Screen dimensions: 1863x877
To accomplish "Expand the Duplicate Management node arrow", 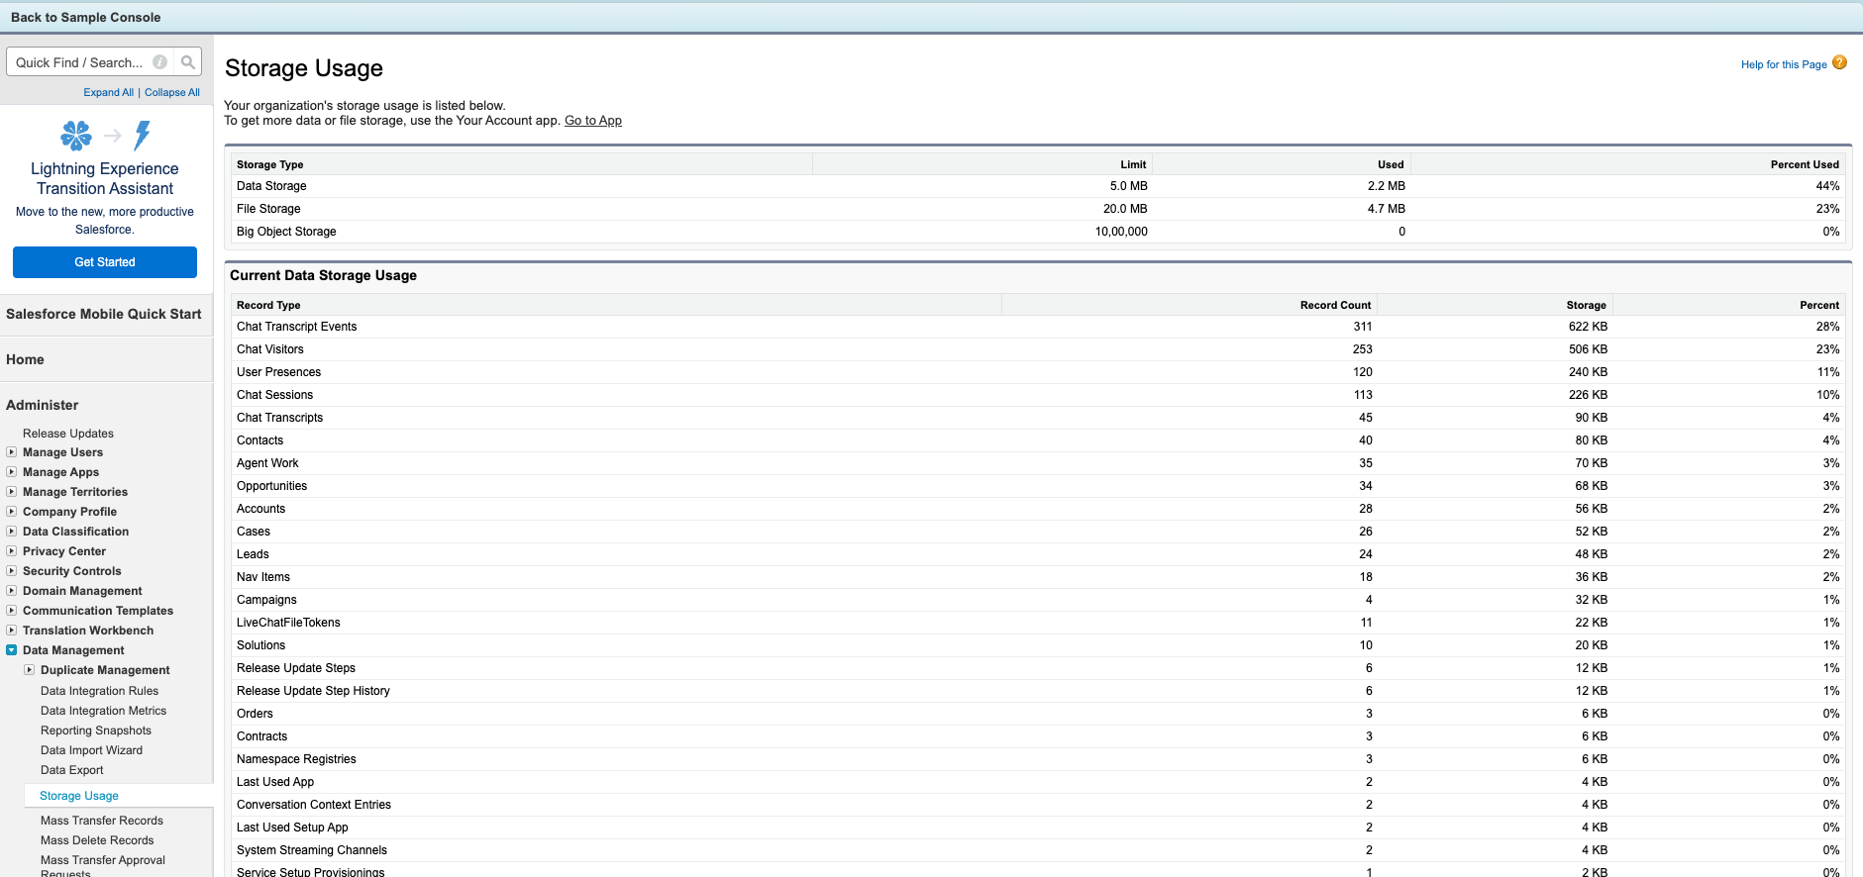I will [30, 670].
